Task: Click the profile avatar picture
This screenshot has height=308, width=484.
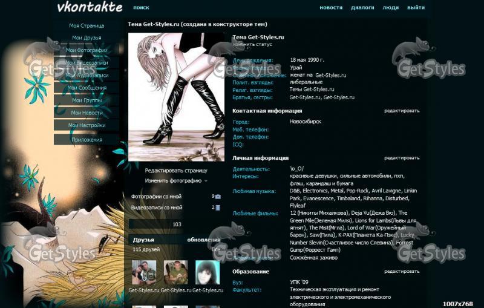Action: point(176,97)
